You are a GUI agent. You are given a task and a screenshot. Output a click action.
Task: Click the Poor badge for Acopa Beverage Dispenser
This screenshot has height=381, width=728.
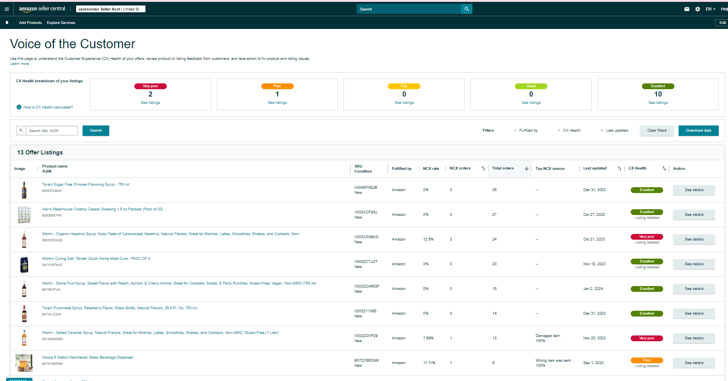[x=647, y=360]
